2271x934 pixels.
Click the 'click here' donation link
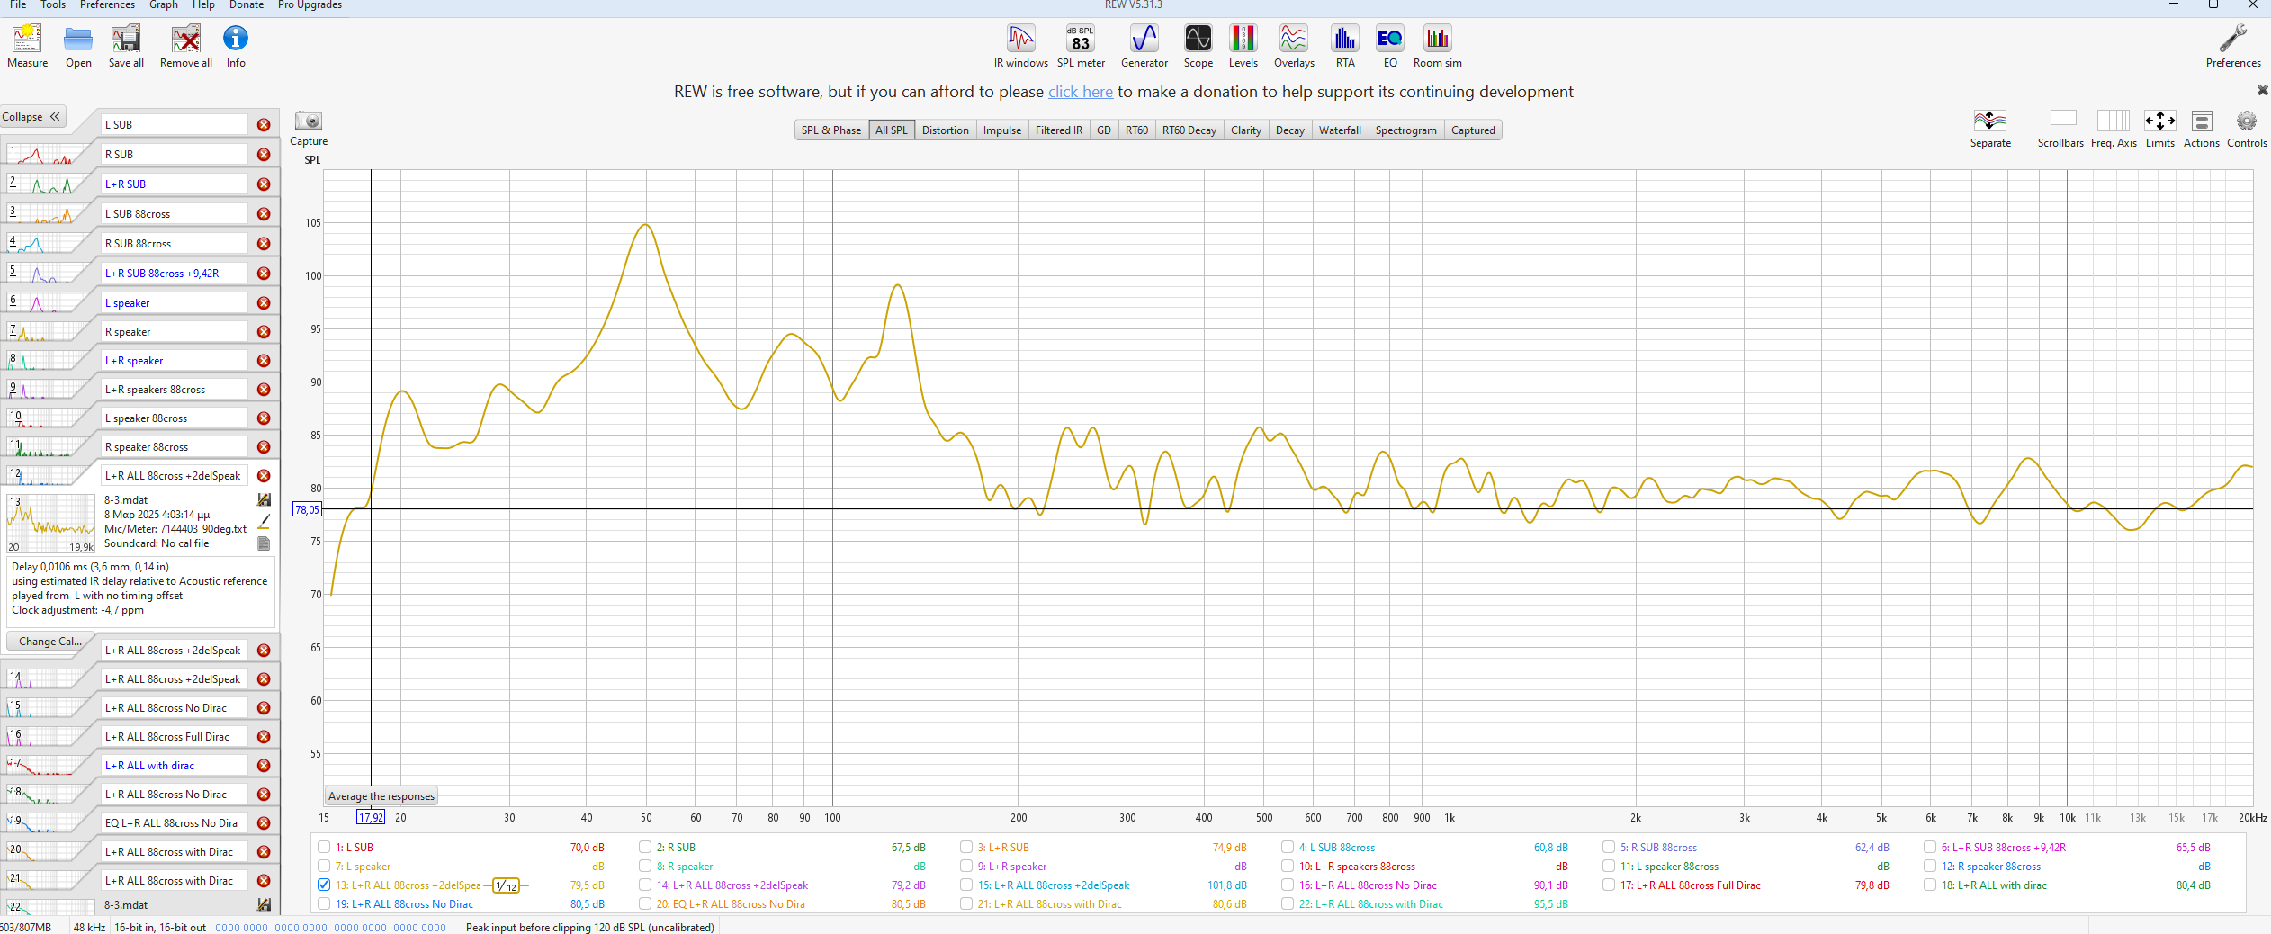(x=1080, y=92)
